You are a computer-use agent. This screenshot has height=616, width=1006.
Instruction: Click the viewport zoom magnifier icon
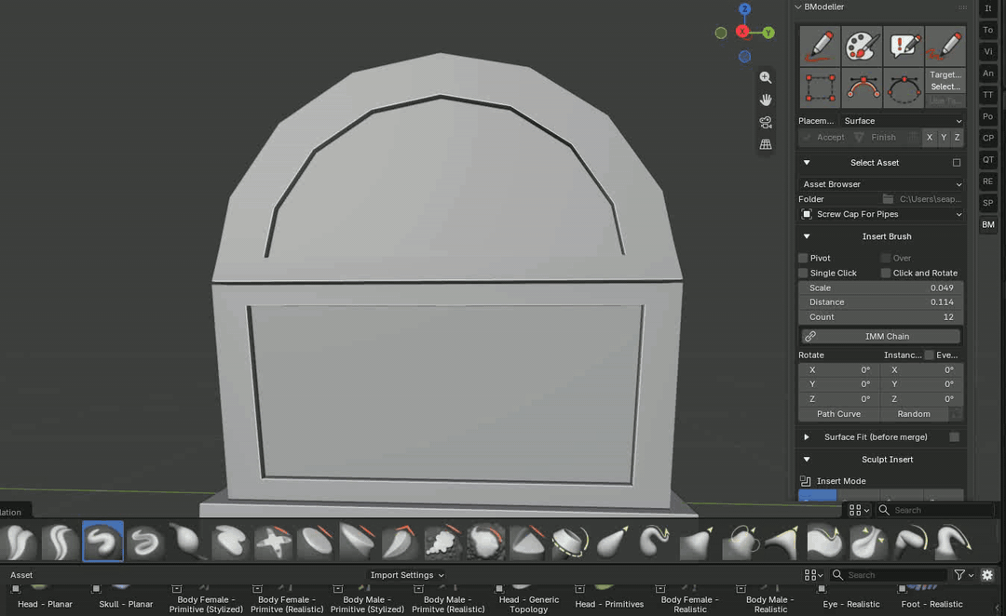point(766,77)
